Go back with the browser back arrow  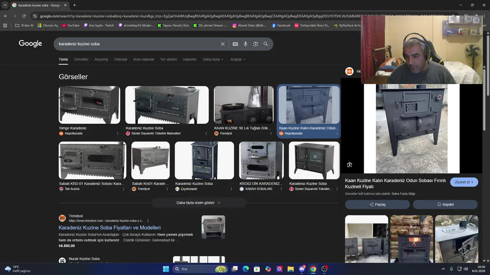tap(5, 16)
